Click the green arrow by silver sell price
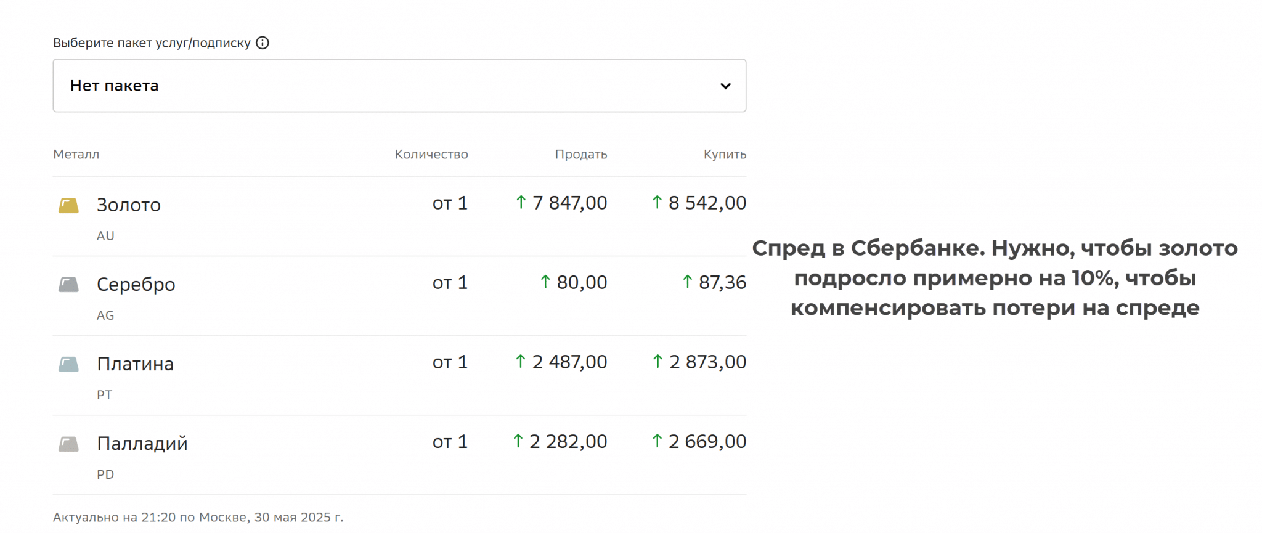1262x533 pixels. [x=545, y=282]
